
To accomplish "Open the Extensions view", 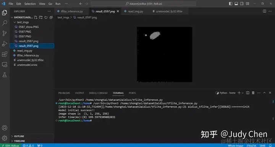I will click(5, 54).
